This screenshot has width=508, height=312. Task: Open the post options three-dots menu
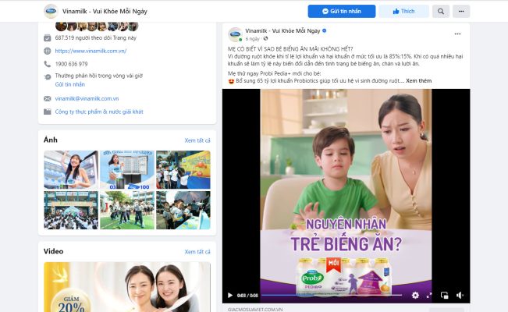click(457, 34)
